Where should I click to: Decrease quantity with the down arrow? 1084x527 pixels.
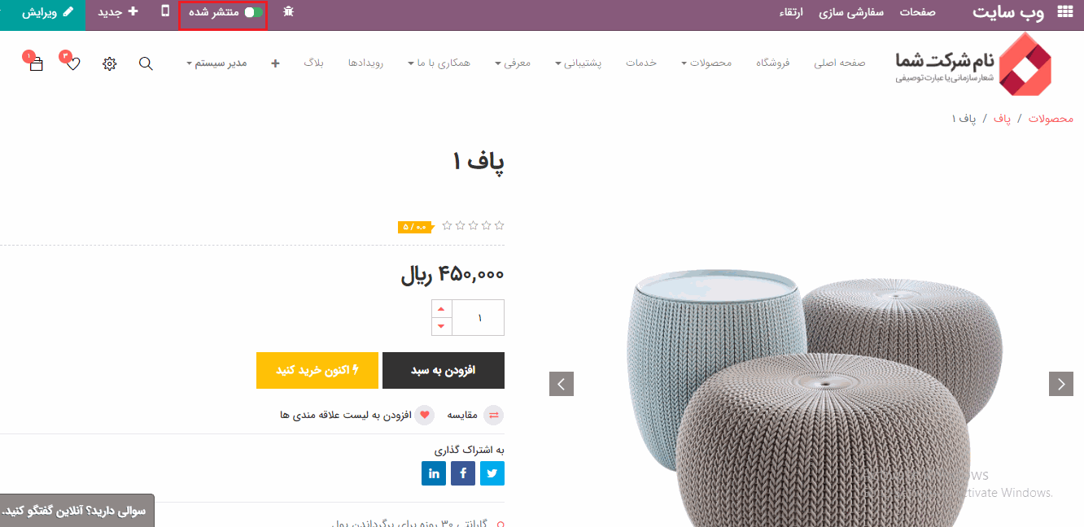click(441, 326)
